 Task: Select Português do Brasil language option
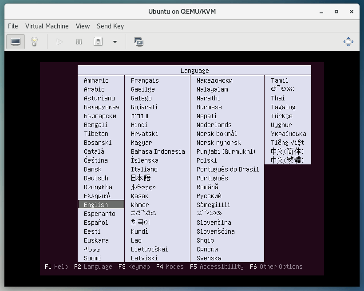click(228, 169)
